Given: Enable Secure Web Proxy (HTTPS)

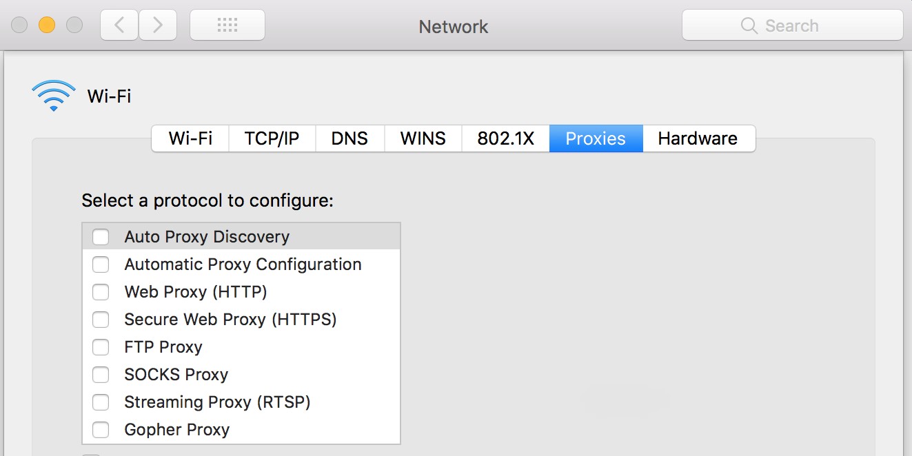Looking at the screenshot, I should click(101, 320).
